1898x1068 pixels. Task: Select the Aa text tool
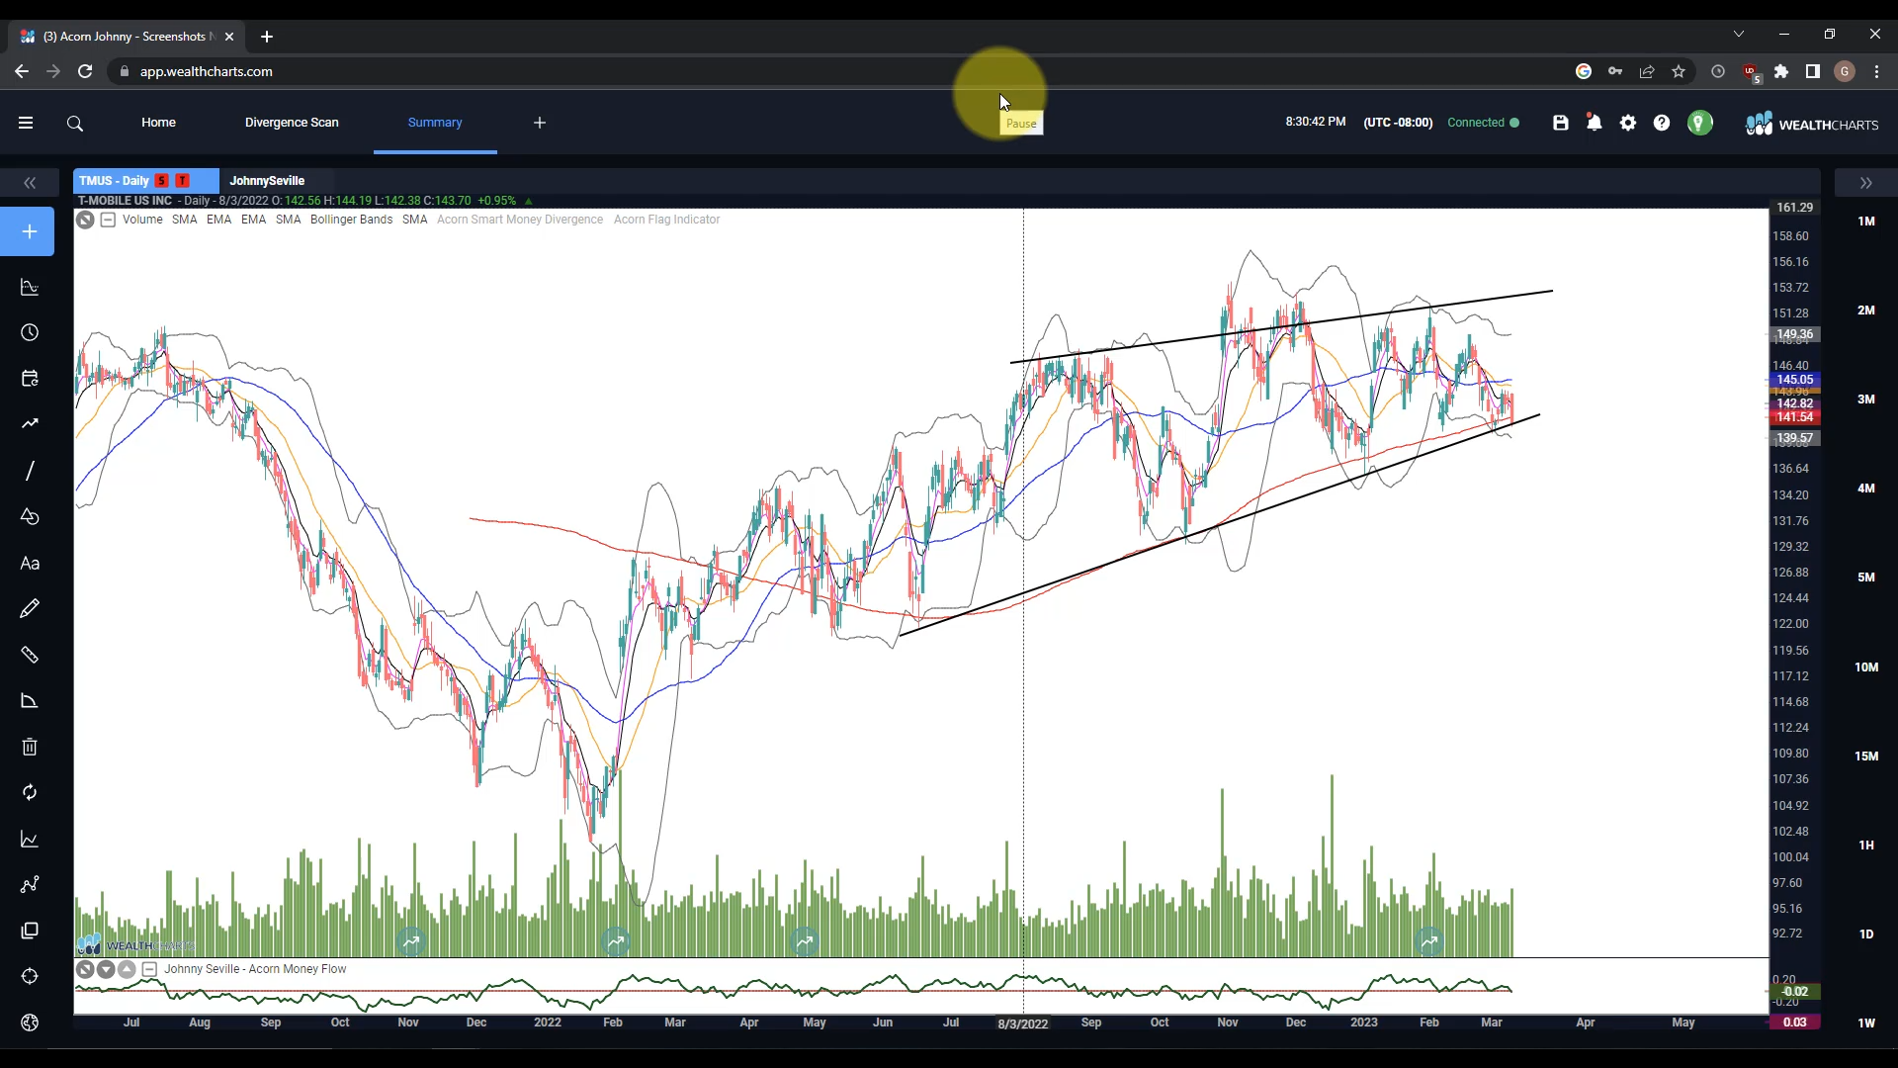(x=30, y=564)
